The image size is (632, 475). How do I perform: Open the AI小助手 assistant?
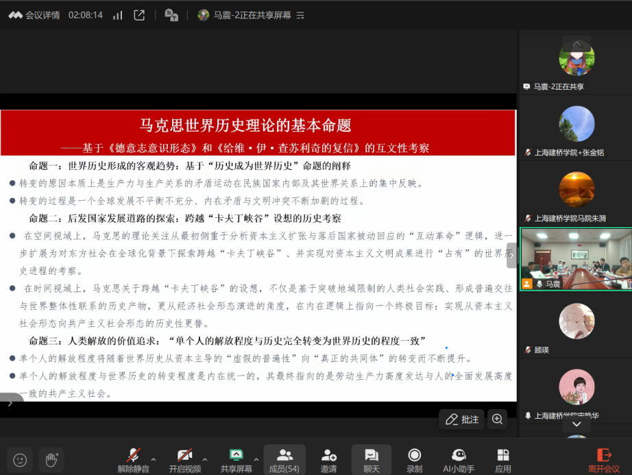click(x=459, y=459)
